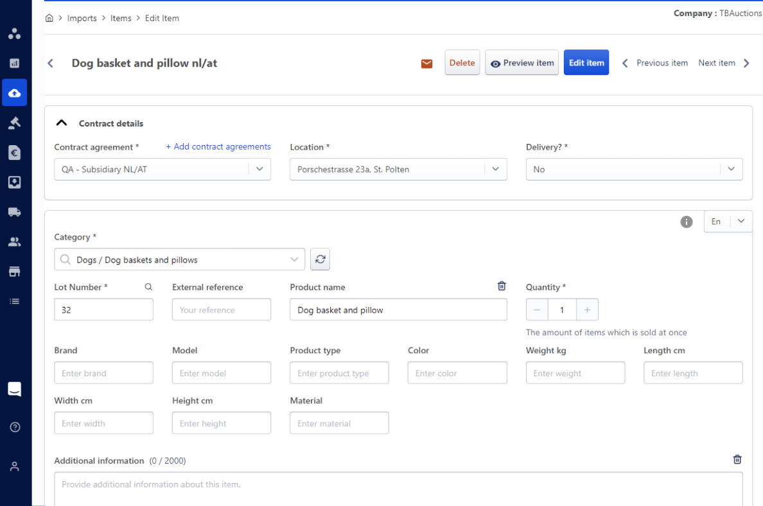The width and height of the screenshot is (763, 506).
Task: Increase quantity with the plus button
Action: point(587,310)
